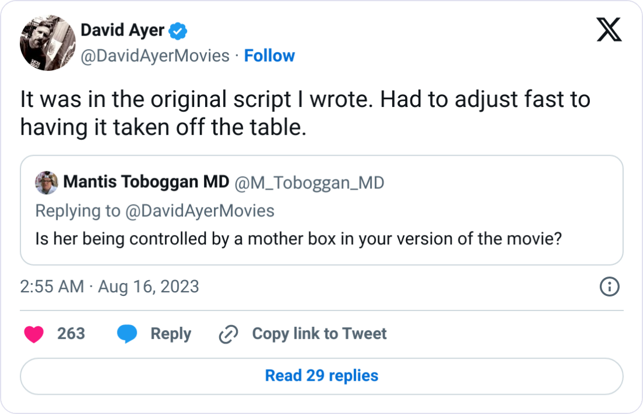Viewport: 643px width, 414px height.
Task: Click the heart icon to like the tweet
Action: (34, 333)
